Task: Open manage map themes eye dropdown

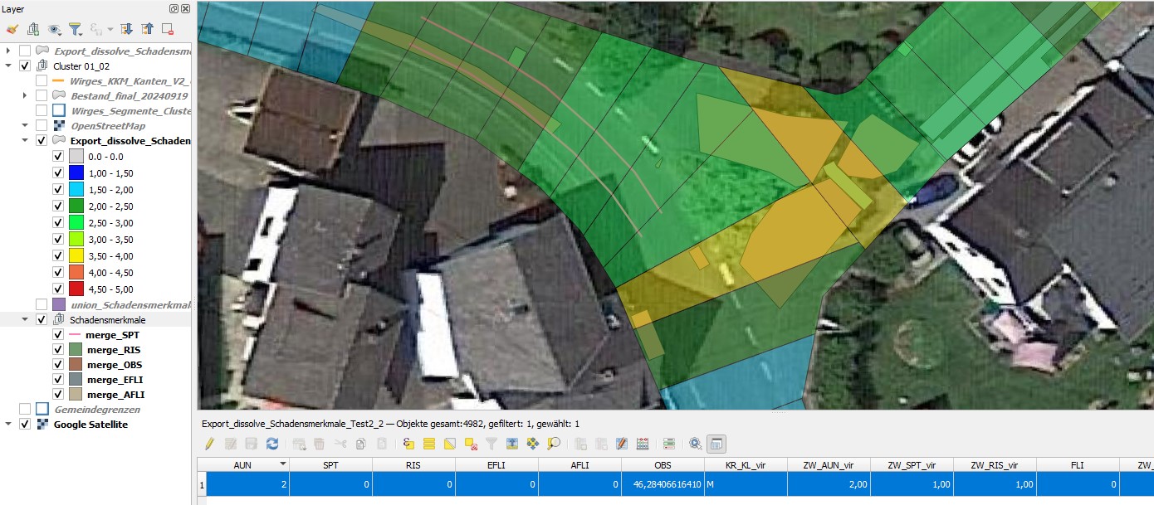Action: (x=56, y=29)
